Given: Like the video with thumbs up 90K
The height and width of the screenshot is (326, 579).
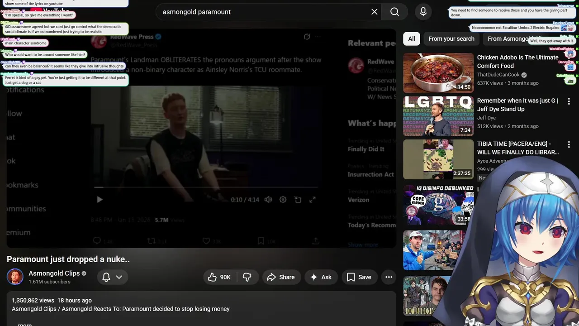Looking at the screenshot, I should (219, 277).
